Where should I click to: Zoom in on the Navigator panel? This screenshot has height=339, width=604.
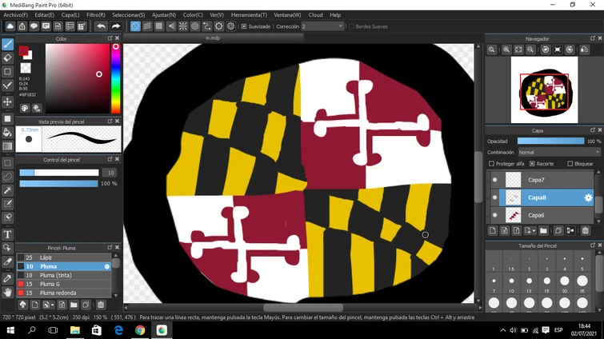(506, 50)
